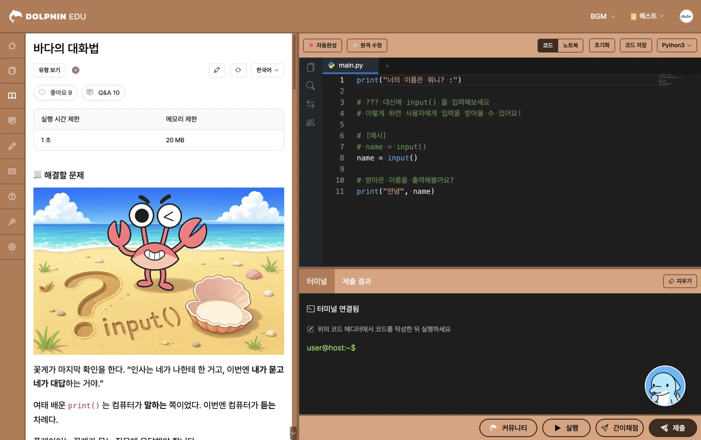The height and width of the screenshot is (440, 701).
Task: Click the 지우기 clear terminal button
Action: click(680, 281)
